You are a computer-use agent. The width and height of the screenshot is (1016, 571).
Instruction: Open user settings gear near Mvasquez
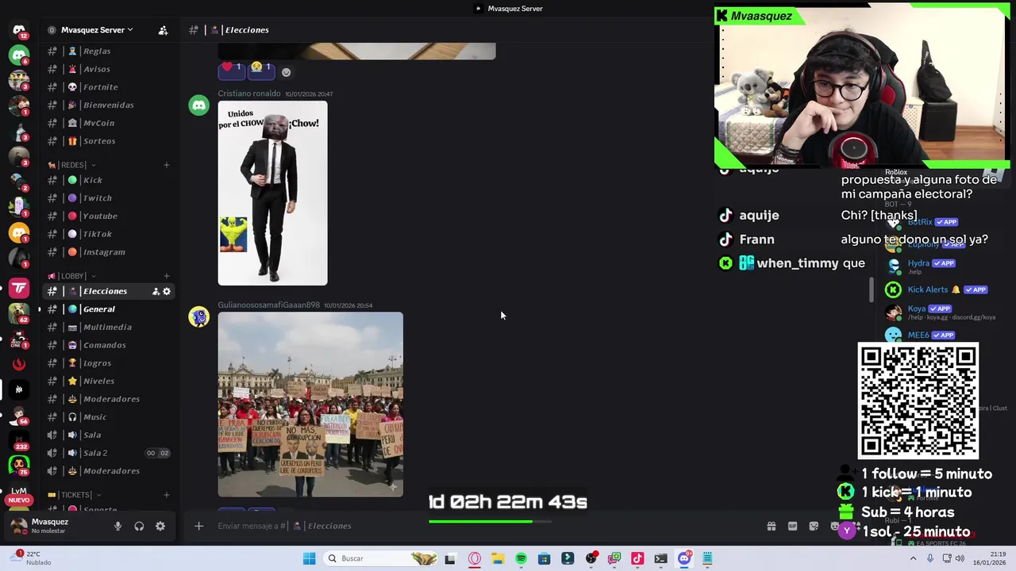click(160, 526)
